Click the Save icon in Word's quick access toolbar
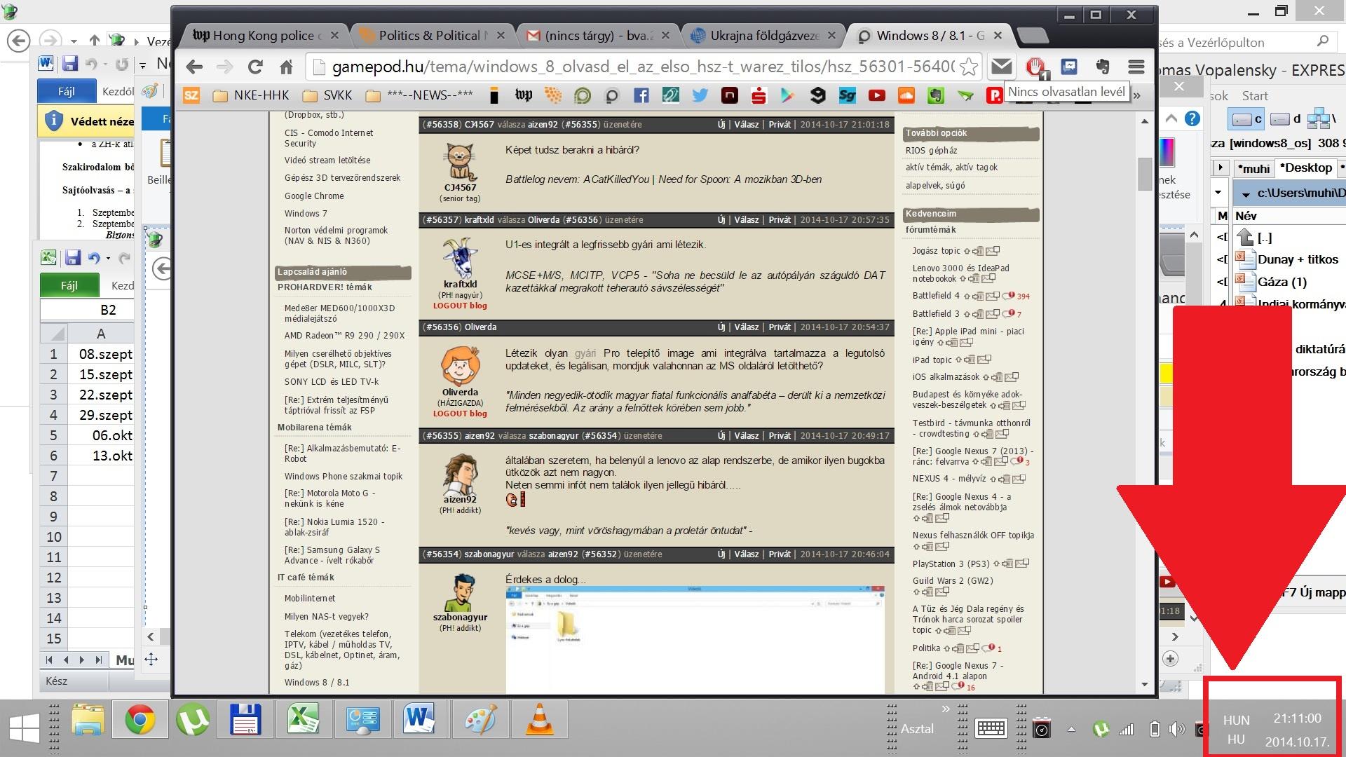 (69, 64)
